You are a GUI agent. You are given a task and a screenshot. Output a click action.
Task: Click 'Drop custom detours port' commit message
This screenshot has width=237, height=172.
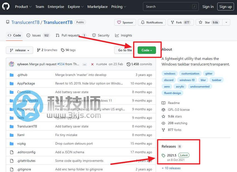(74, 144)
